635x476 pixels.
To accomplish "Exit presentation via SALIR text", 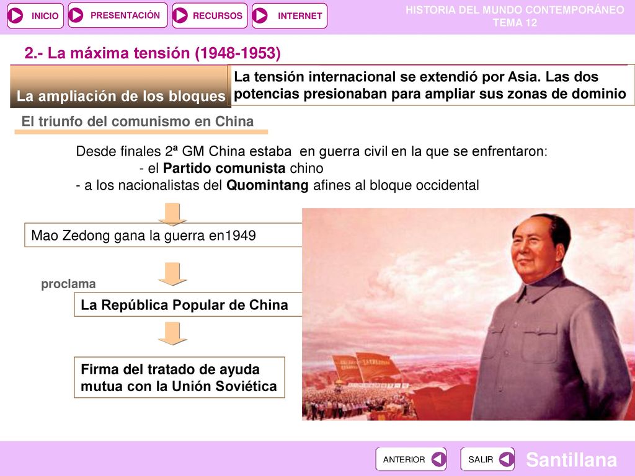I will tap(481, 460).
